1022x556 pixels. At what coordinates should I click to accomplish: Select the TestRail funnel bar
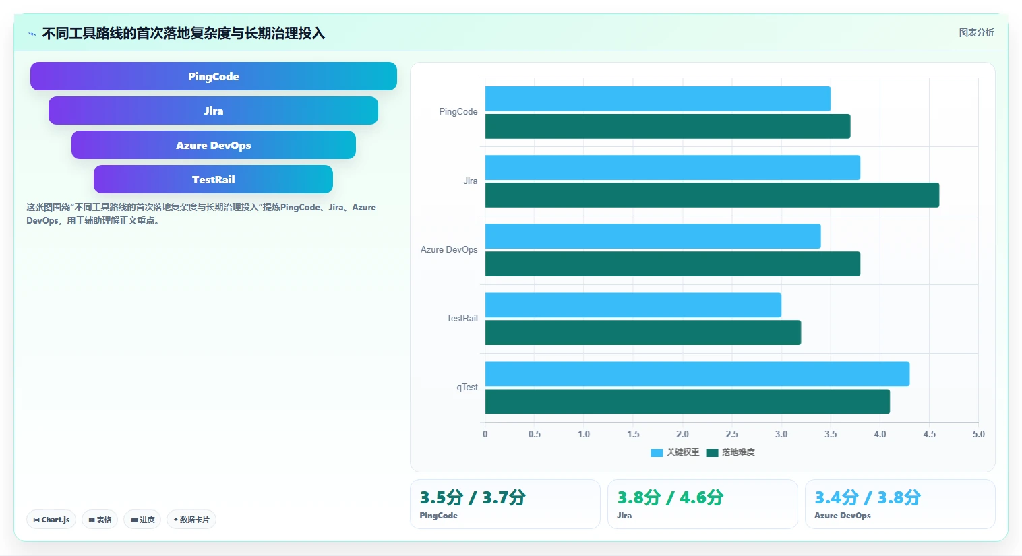[x=213, y=179]
